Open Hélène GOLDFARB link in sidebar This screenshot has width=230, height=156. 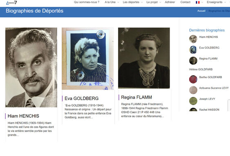pyautogui.click(x=201, y=70)
